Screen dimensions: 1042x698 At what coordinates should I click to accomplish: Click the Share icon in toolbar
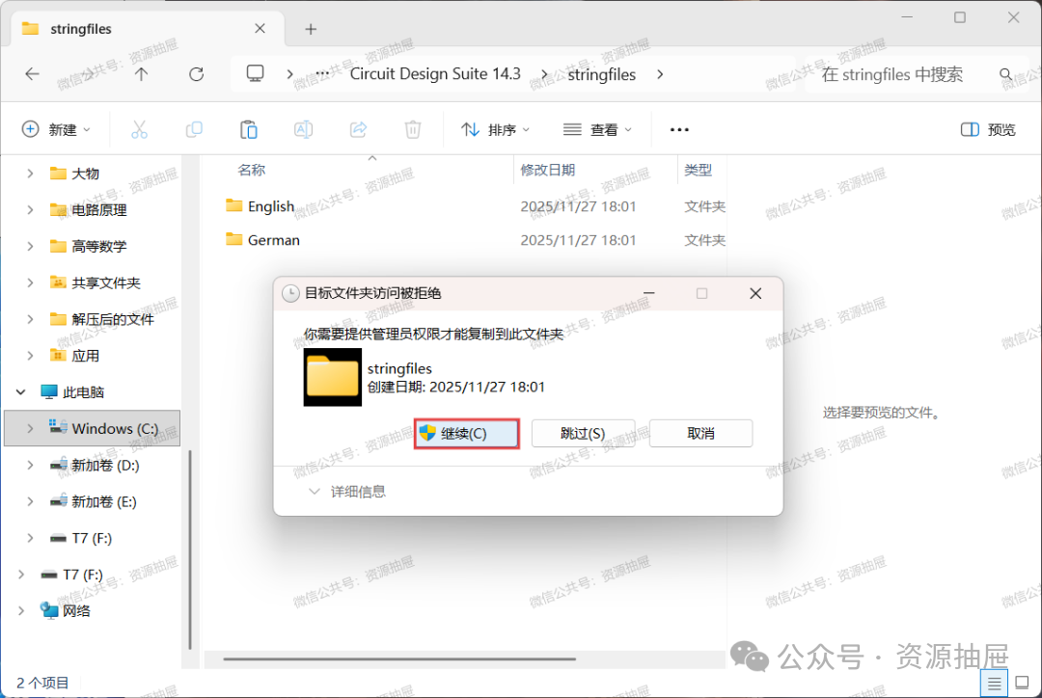358,129
